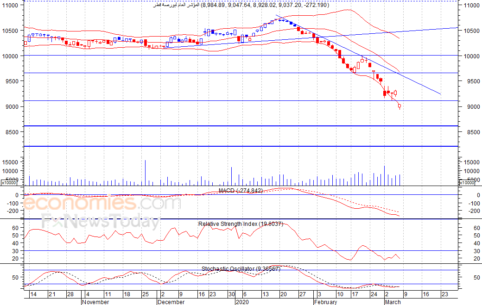Image resolution: width=482 pixels, height=305 pixels.
Task: Click date label 30 on time axis
Action: 231,294
